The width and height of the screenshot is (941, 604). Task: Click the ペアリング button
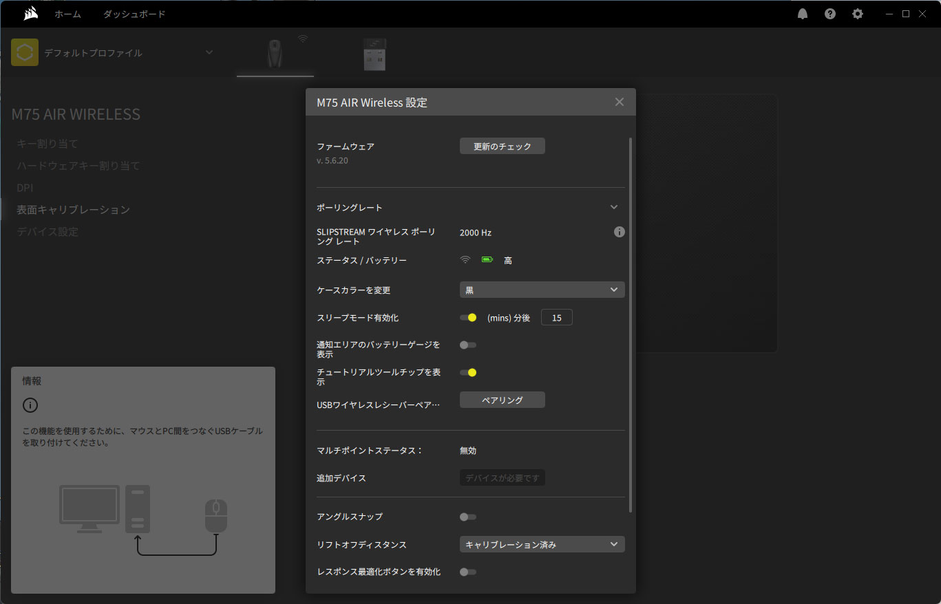[x=502, y=400]
